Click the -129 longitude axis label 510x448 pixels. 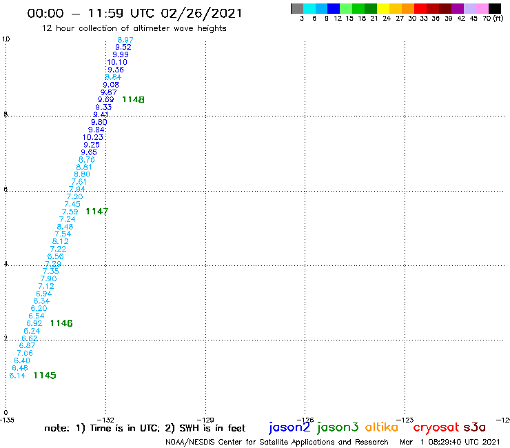205,420
